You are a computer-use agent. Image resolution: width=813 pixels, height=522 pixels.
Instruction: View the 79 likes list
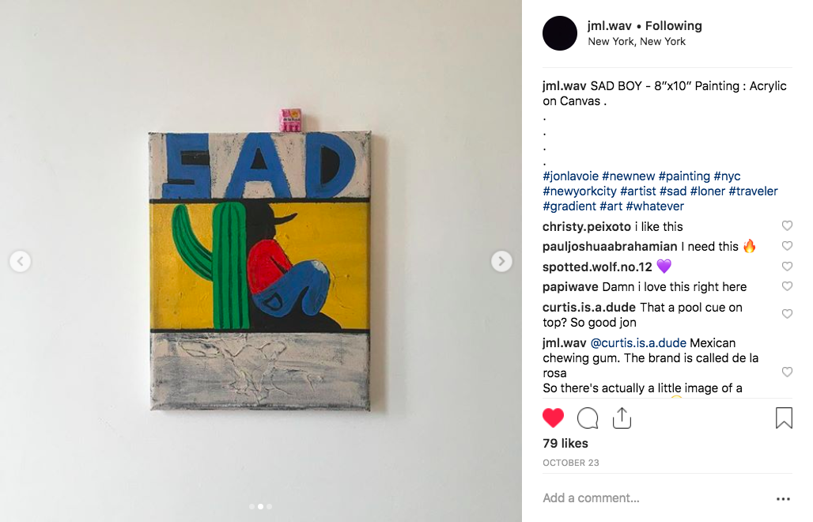[565, 444]
